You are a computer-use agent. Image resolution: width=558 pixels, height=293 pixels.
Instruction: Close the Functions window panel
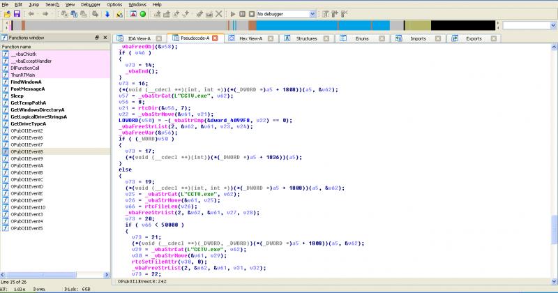[x=105, y=38]
